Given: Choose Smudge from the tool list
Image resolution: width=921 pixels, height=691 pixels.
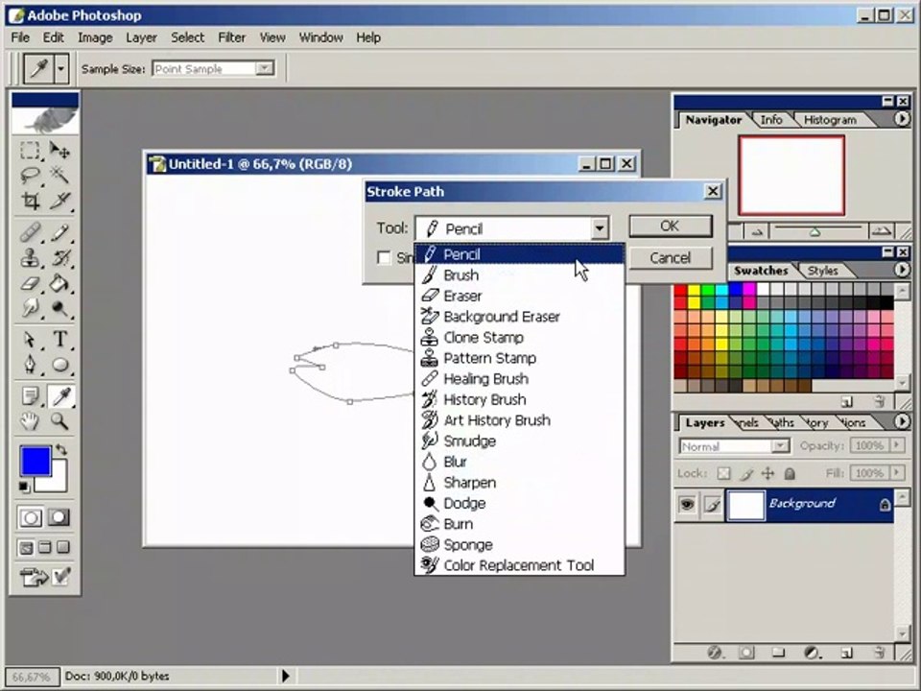Looking at the screenshot, I should coord(519,441).
